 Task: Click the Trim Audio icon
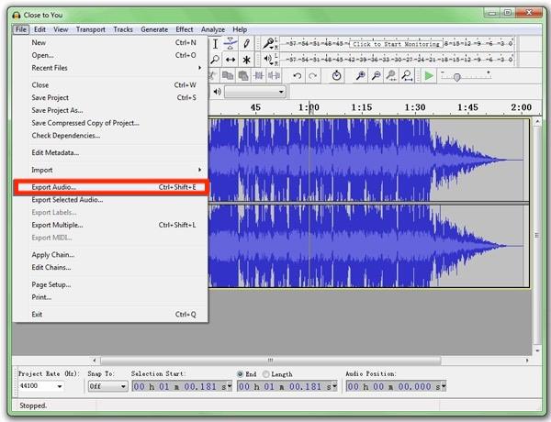click(x=259, y=75)
